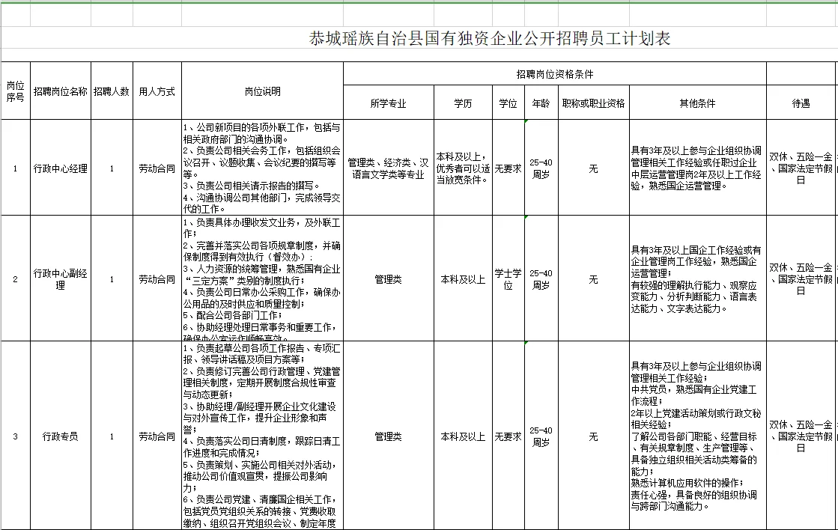This screenshot has height=530, width=838.
Task: Click the 学位 header cell
Action: pyautogui.click(x=507, y=102)
